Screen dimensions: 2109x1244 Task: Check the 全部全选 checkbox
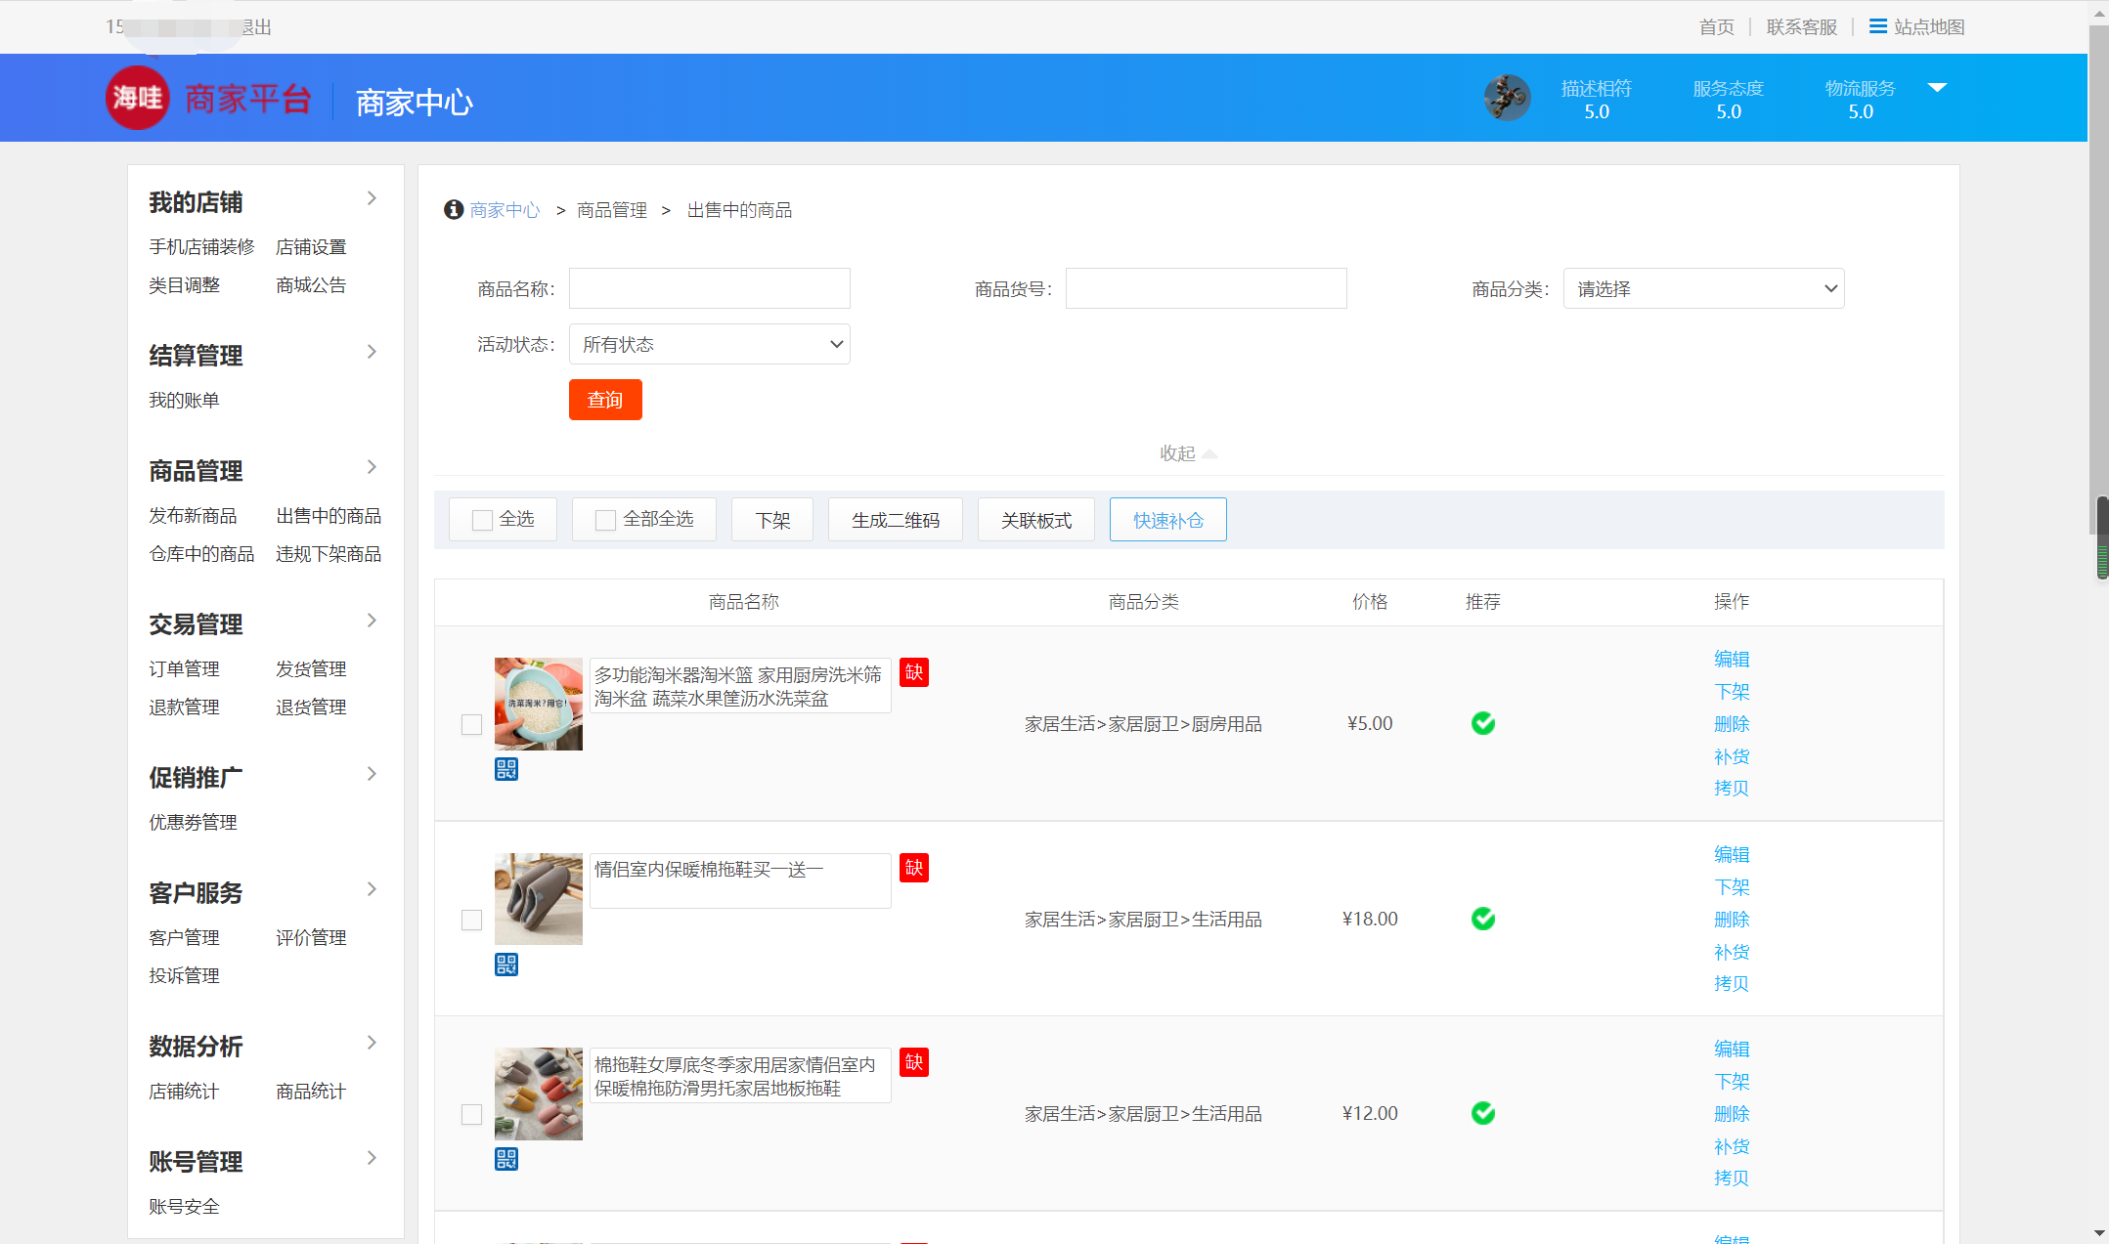click(606, 520)
